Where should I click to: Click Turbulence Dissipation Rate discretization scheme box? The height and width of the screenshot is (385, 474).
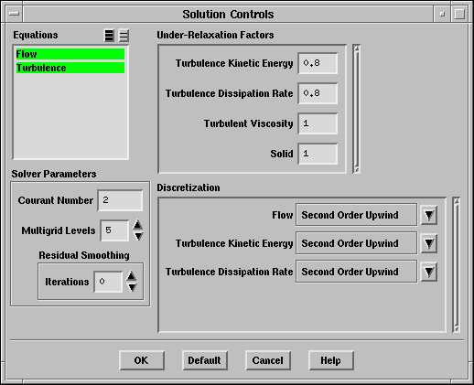tap(356, 272)
